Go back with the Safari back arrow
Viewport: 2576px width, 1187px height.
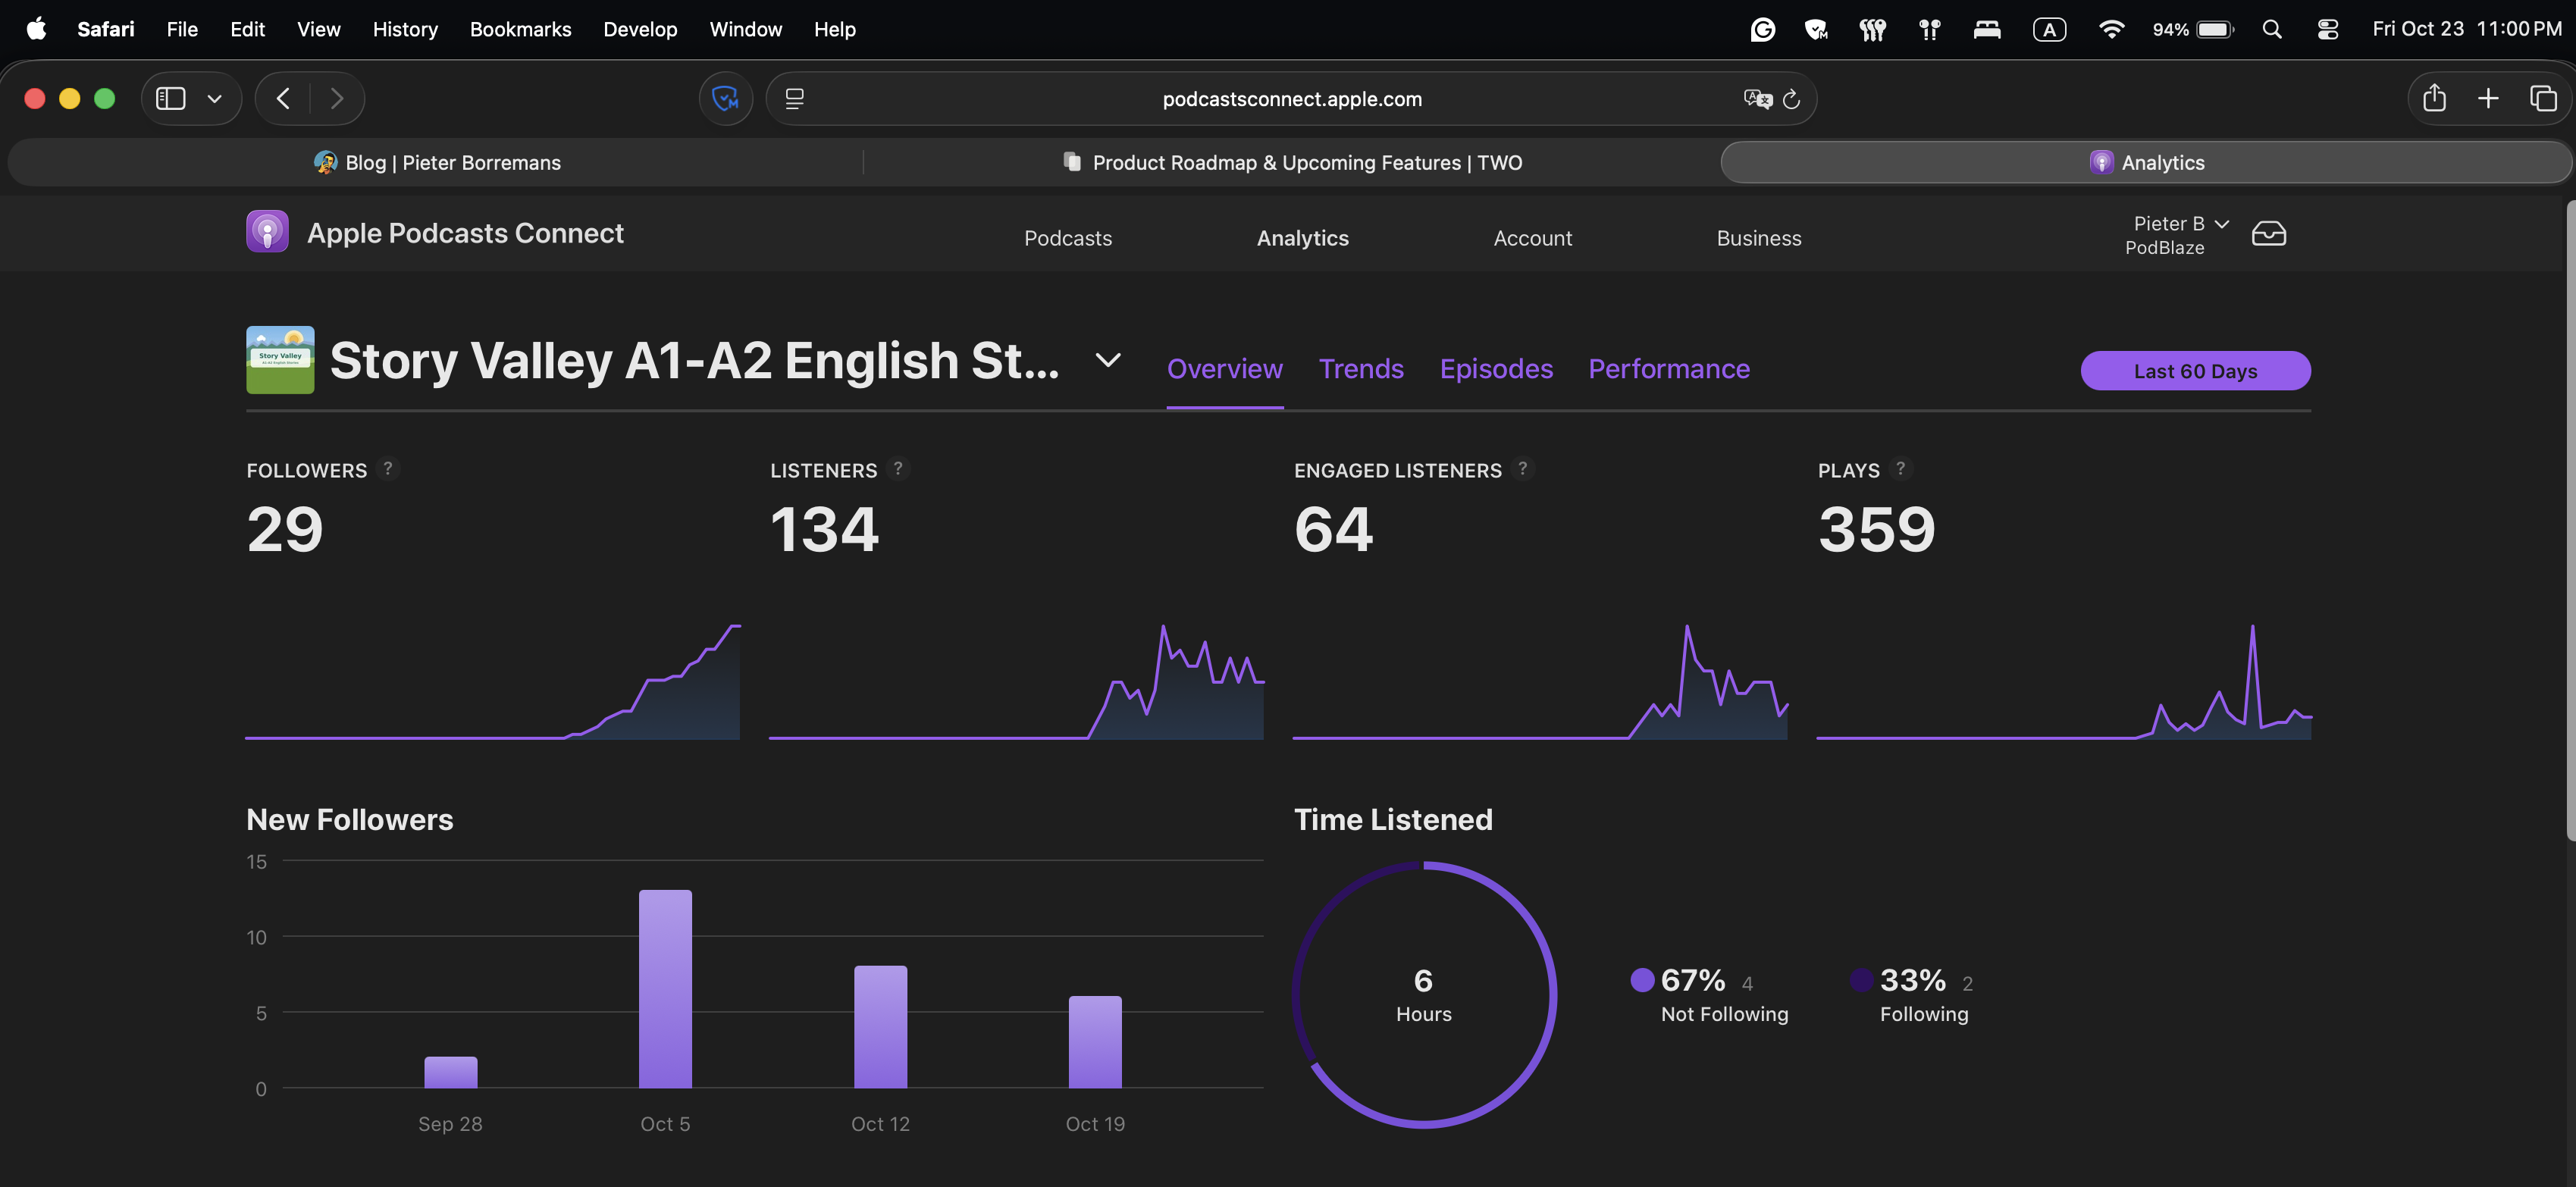[x=284, y=98]
